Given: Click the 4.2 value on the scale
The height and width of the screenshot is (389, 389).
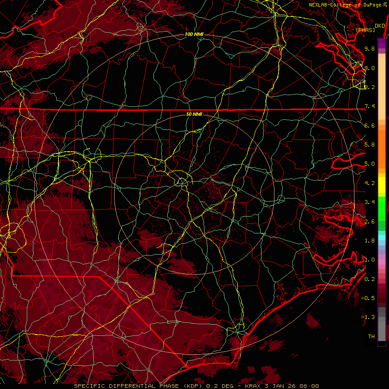Looking at the screenshot, I should tap(370, 183).
